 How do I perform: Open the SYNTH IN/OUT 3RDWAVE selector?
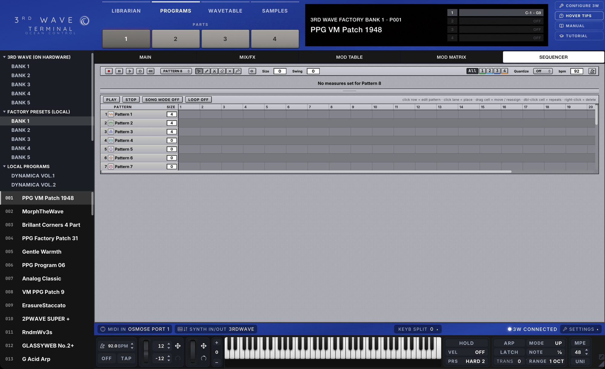point(216,329)
